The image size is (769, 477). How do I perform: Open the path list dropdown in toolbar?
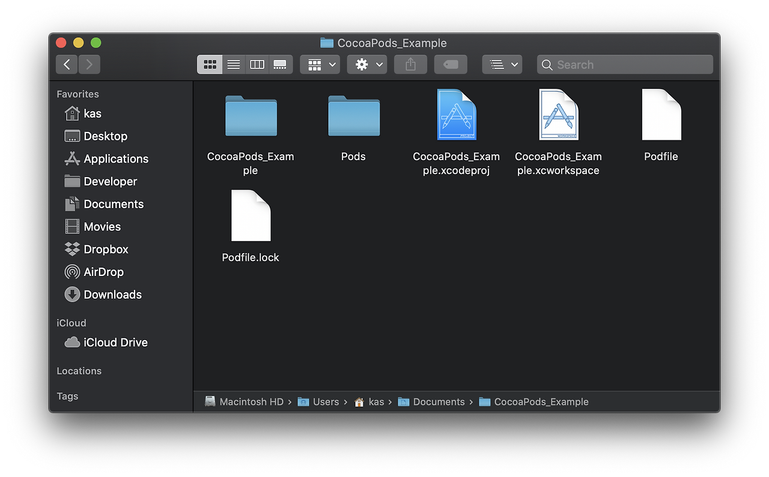point(502,64)
